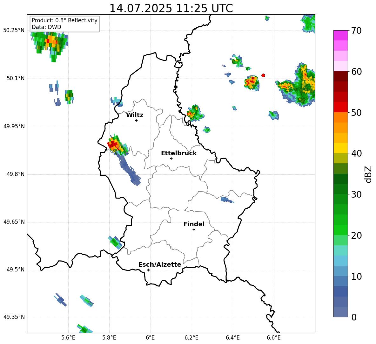The height and width of the screenshot is (344, 376).
Task: Click the 49.95°N latitude label
Action: (x=14, y=126)
